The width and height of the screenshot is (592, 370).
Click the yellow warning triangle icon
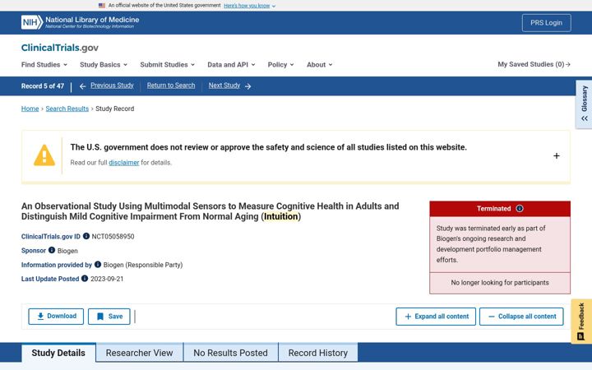pyautogui.click(x=44, y=155)
